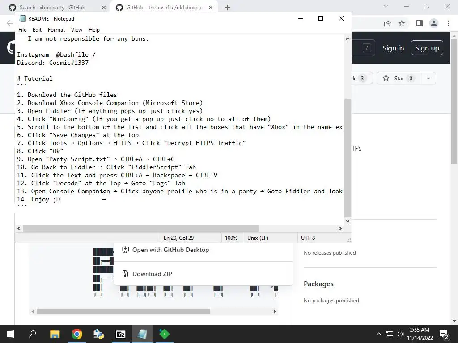Click GitHub Sign up button
This screenshot has height=343, width=458.
tap(427, 48)
